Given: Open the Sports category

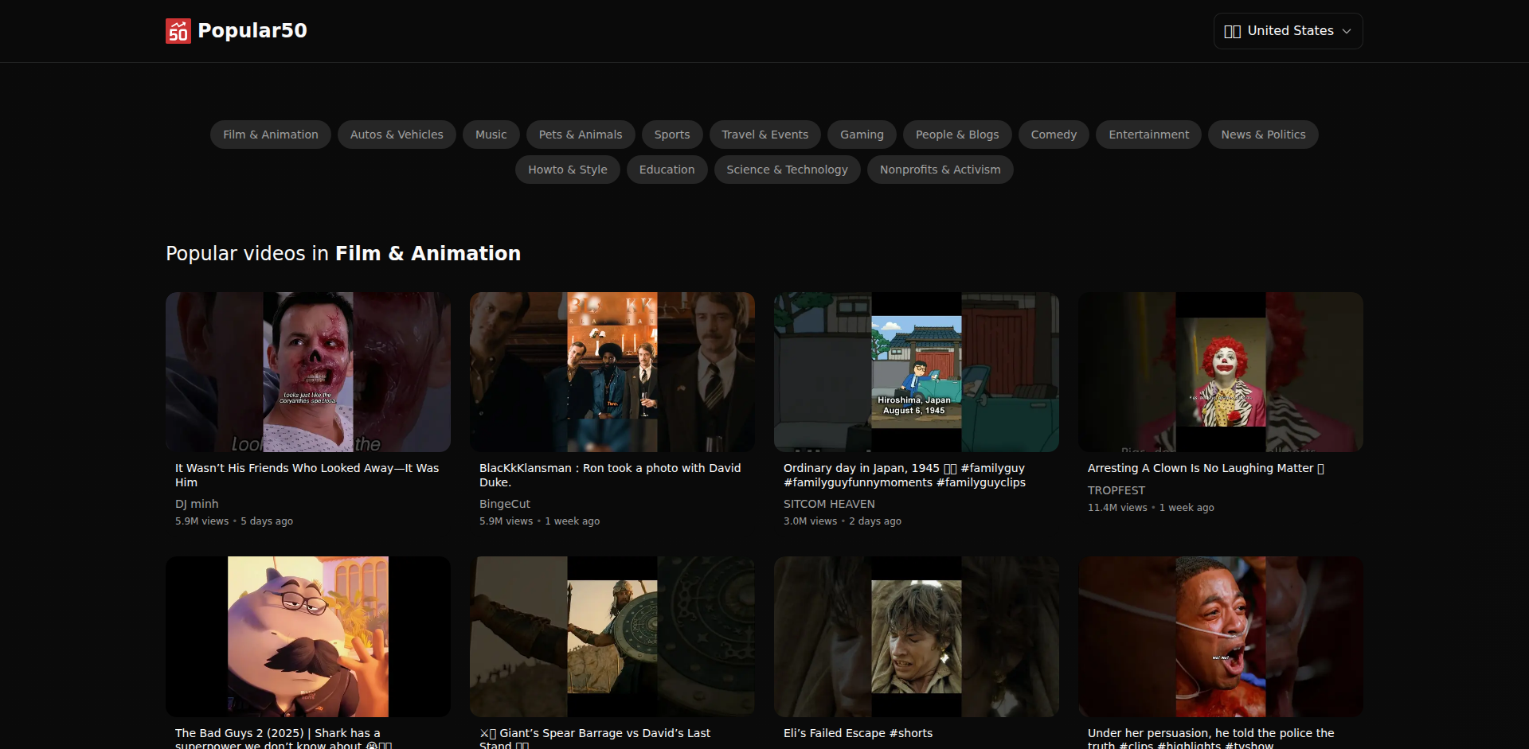Looking at the screenshot, I should pos(672,135).
